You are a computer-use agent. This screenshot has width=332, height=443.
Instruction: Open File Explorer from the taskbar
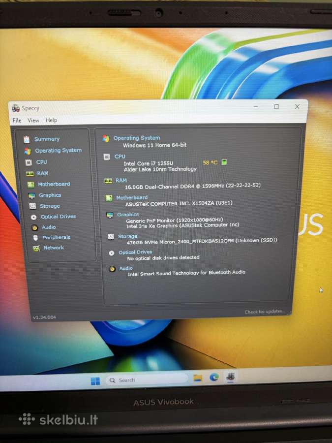click(198, 378)
